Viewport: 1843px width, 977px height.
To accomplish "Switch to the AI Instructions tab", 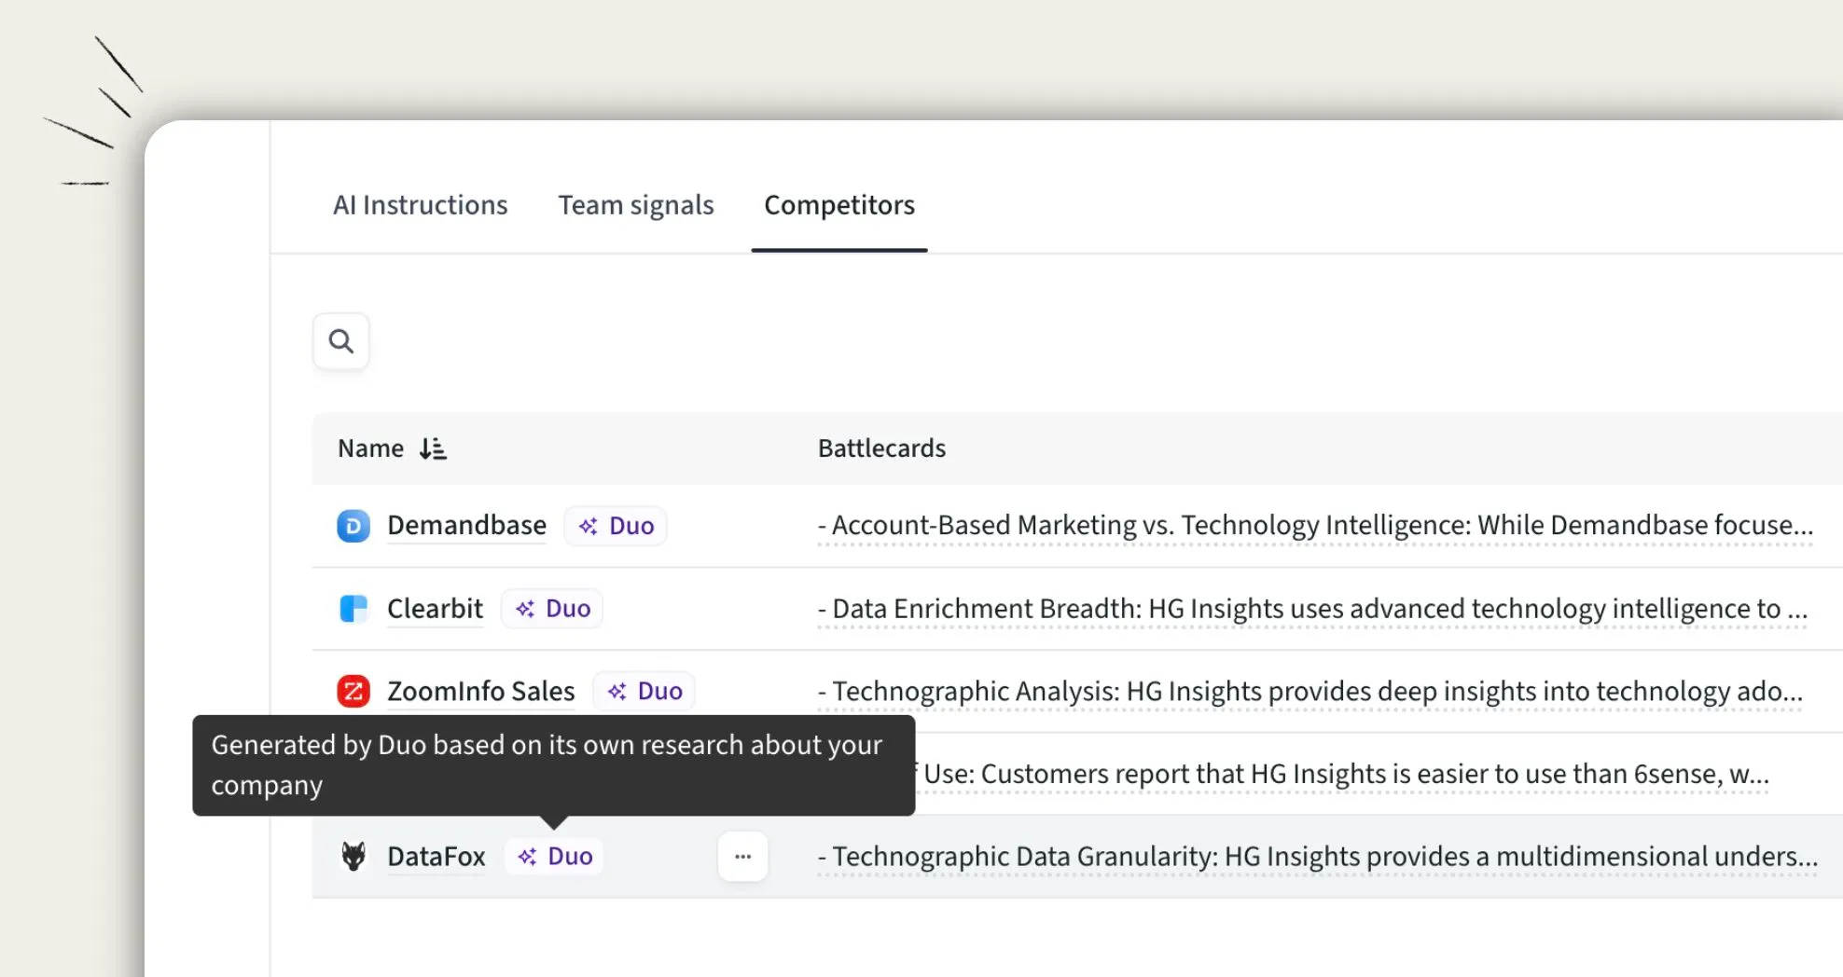I will (421, 205).
